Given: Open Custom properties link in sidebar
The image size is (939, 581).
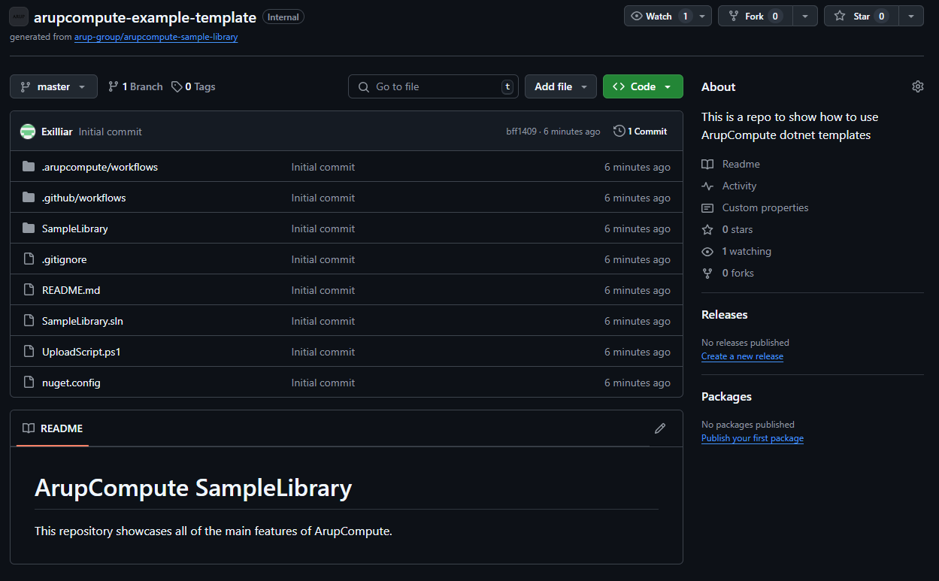Looking at the screenshot, I should [765, 207].
